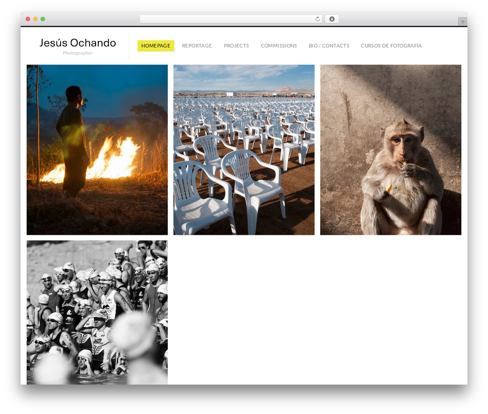Screen dimensions: 488x414
Task: Open the white plastic chairs photo
Action: pyautogui.click(x=244, y=150)
